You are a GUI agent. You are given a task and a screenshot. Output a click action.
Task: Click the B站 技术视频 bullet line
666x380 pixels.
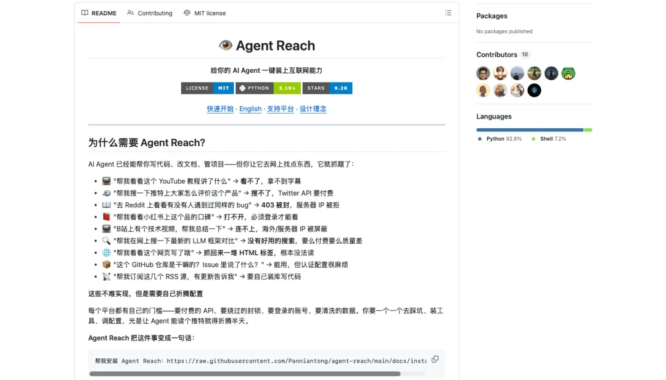point(215,229)
